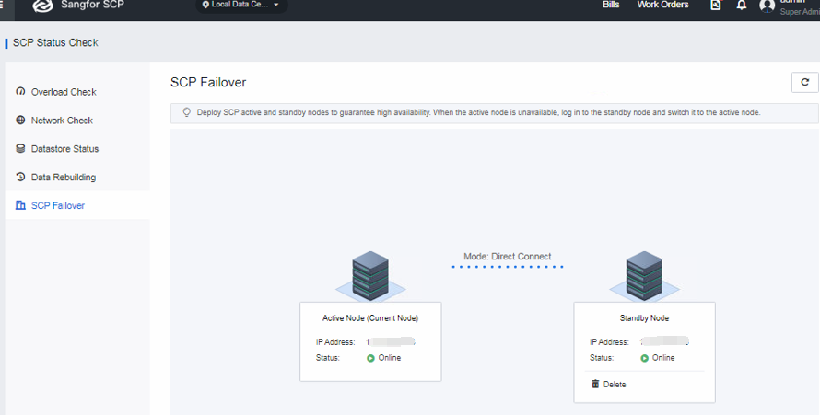Click the lightbulb tip icon

click(x=186, y=112)
